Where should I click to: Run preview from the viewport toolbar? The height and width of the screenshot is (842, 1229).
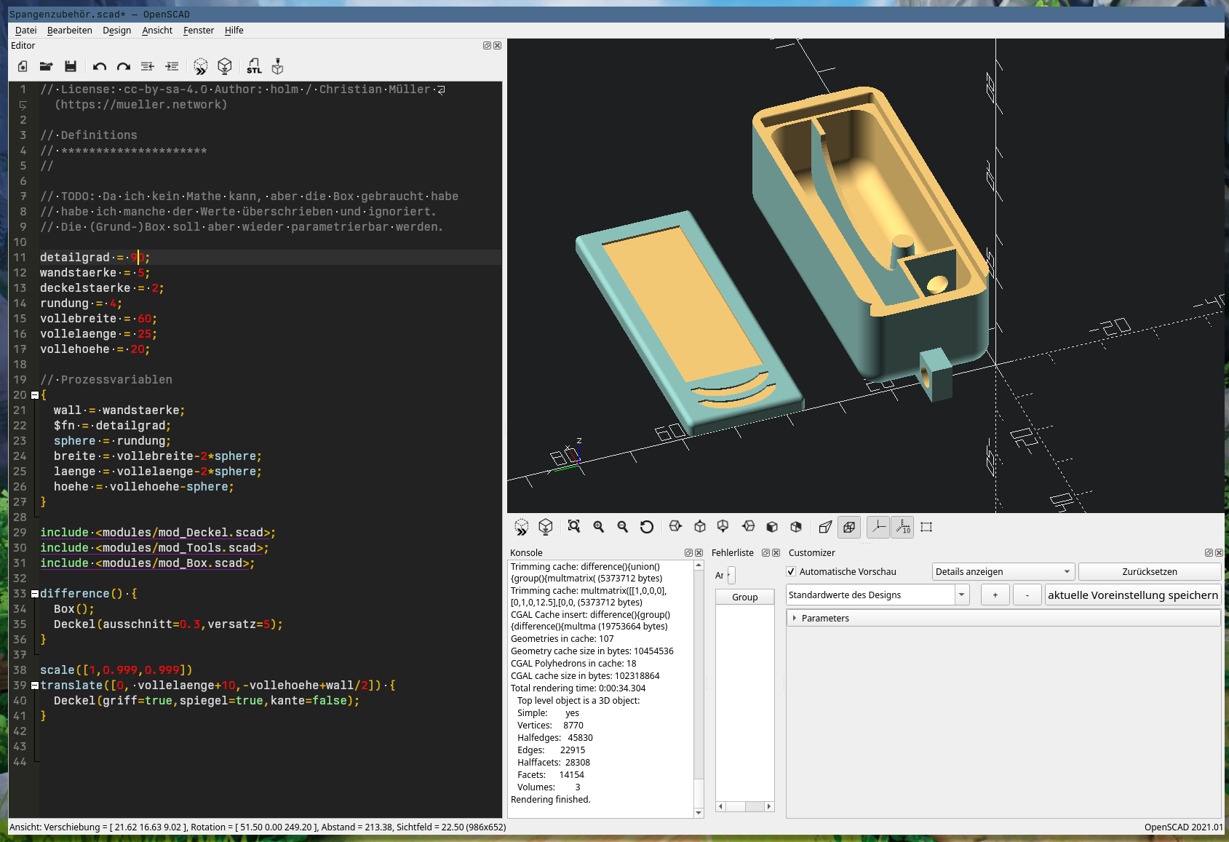tap(522, 527)
